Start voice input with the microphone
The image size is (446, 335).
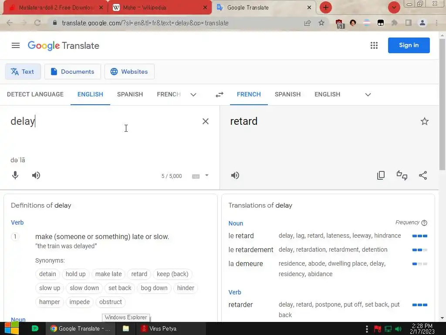tap(15, 175)
